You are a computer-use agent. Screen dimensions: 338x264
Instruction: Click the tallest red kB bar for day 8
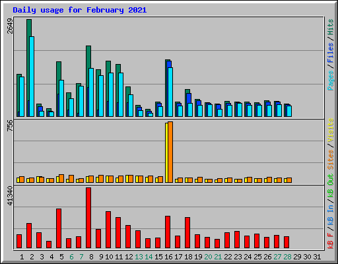pyautogui.click(x=88, y=218)
